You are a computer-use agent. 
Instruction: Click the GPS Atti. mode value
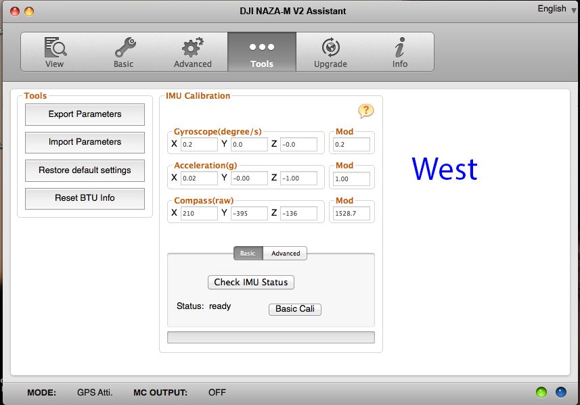click(95, 392)
